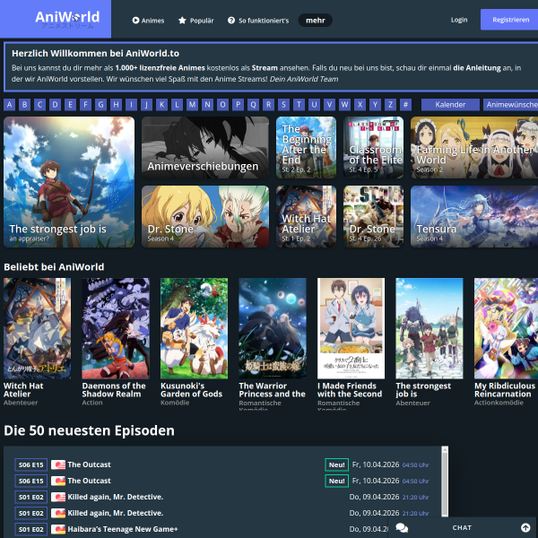Screen dimensions: 538x538
Task: Click the chat speech bubbles icon
Action: coord(402,528)
